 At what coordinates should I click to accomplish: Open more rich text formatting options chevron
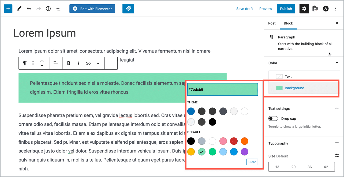pos(98,63)
